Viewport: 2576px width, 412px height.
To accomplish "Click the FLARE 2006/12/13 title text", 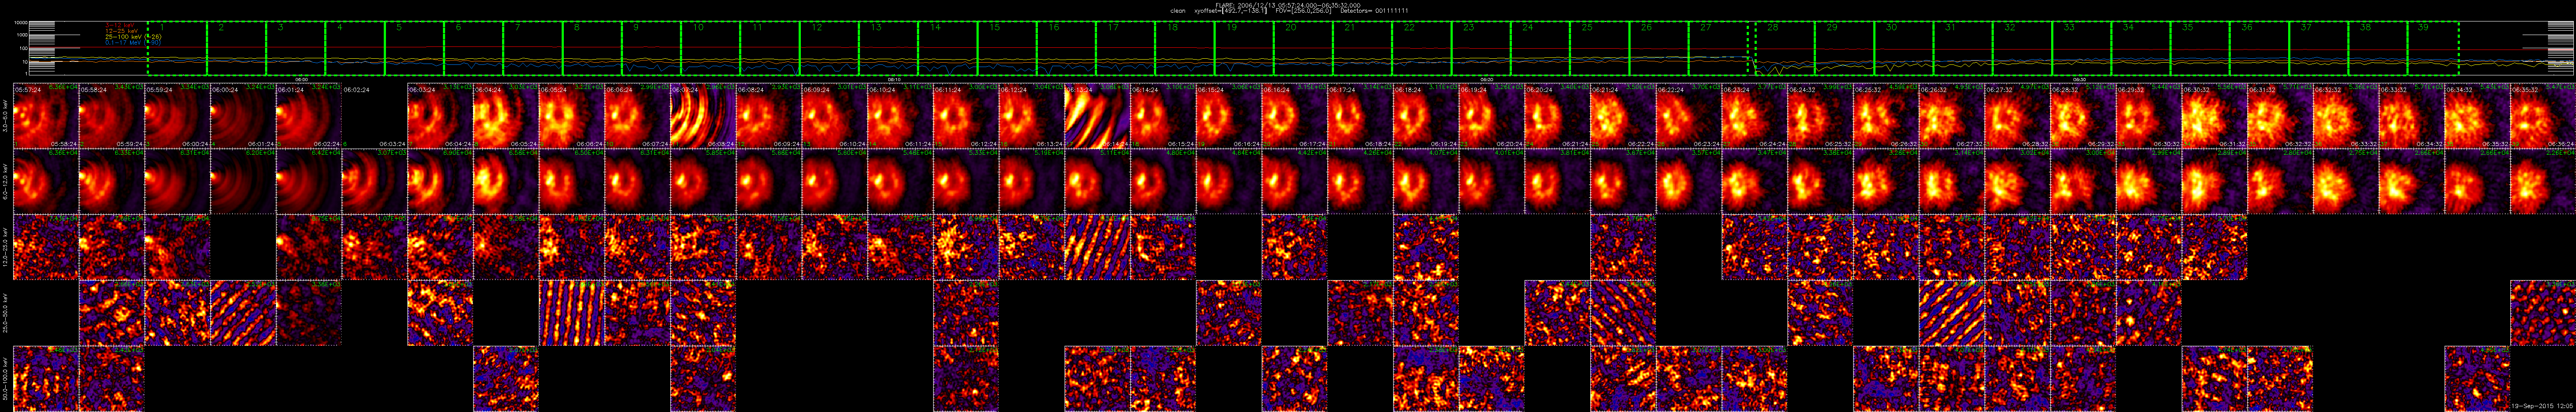I will coord(1287,4).
